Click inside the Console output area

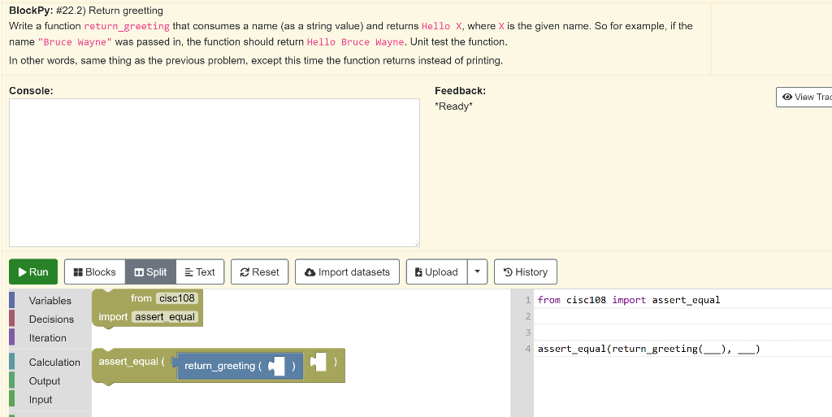(214, 172)
